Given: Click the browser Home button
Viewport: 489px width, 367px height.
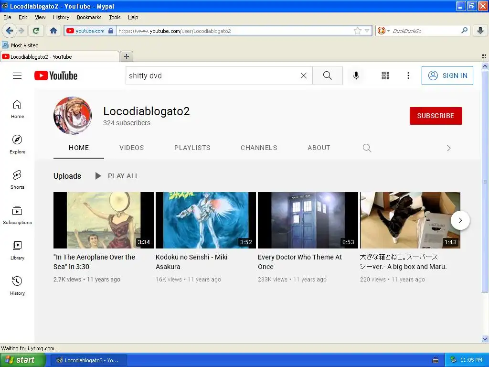Looking at the screenshot, I should [53, 31].
